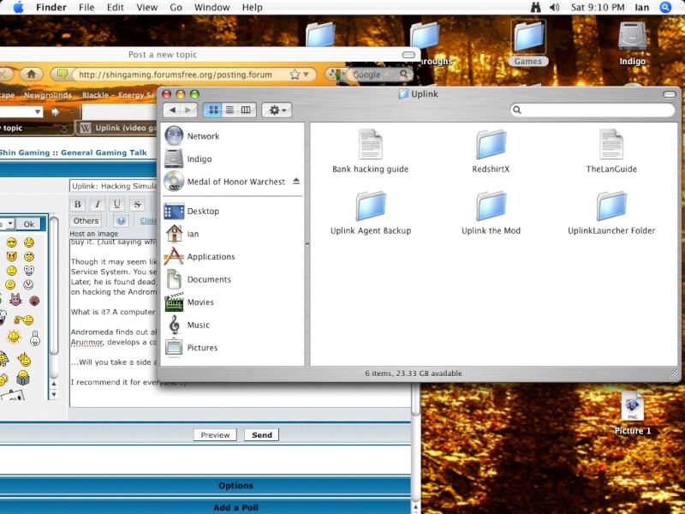685x514 pixels.
Task: Switch Finder to list view
Action: [x=229, y=111]
